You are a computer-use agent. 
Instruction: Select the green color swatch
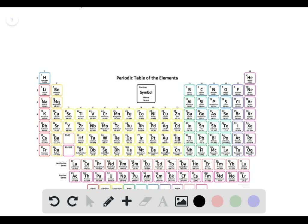[x=235, y=201]
